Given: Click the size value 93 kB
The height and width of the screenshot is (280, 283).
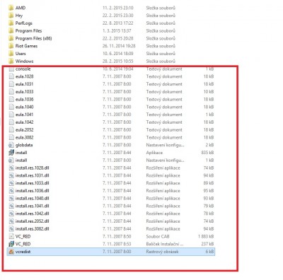Looking at the screenshot, I should point(209,198).
